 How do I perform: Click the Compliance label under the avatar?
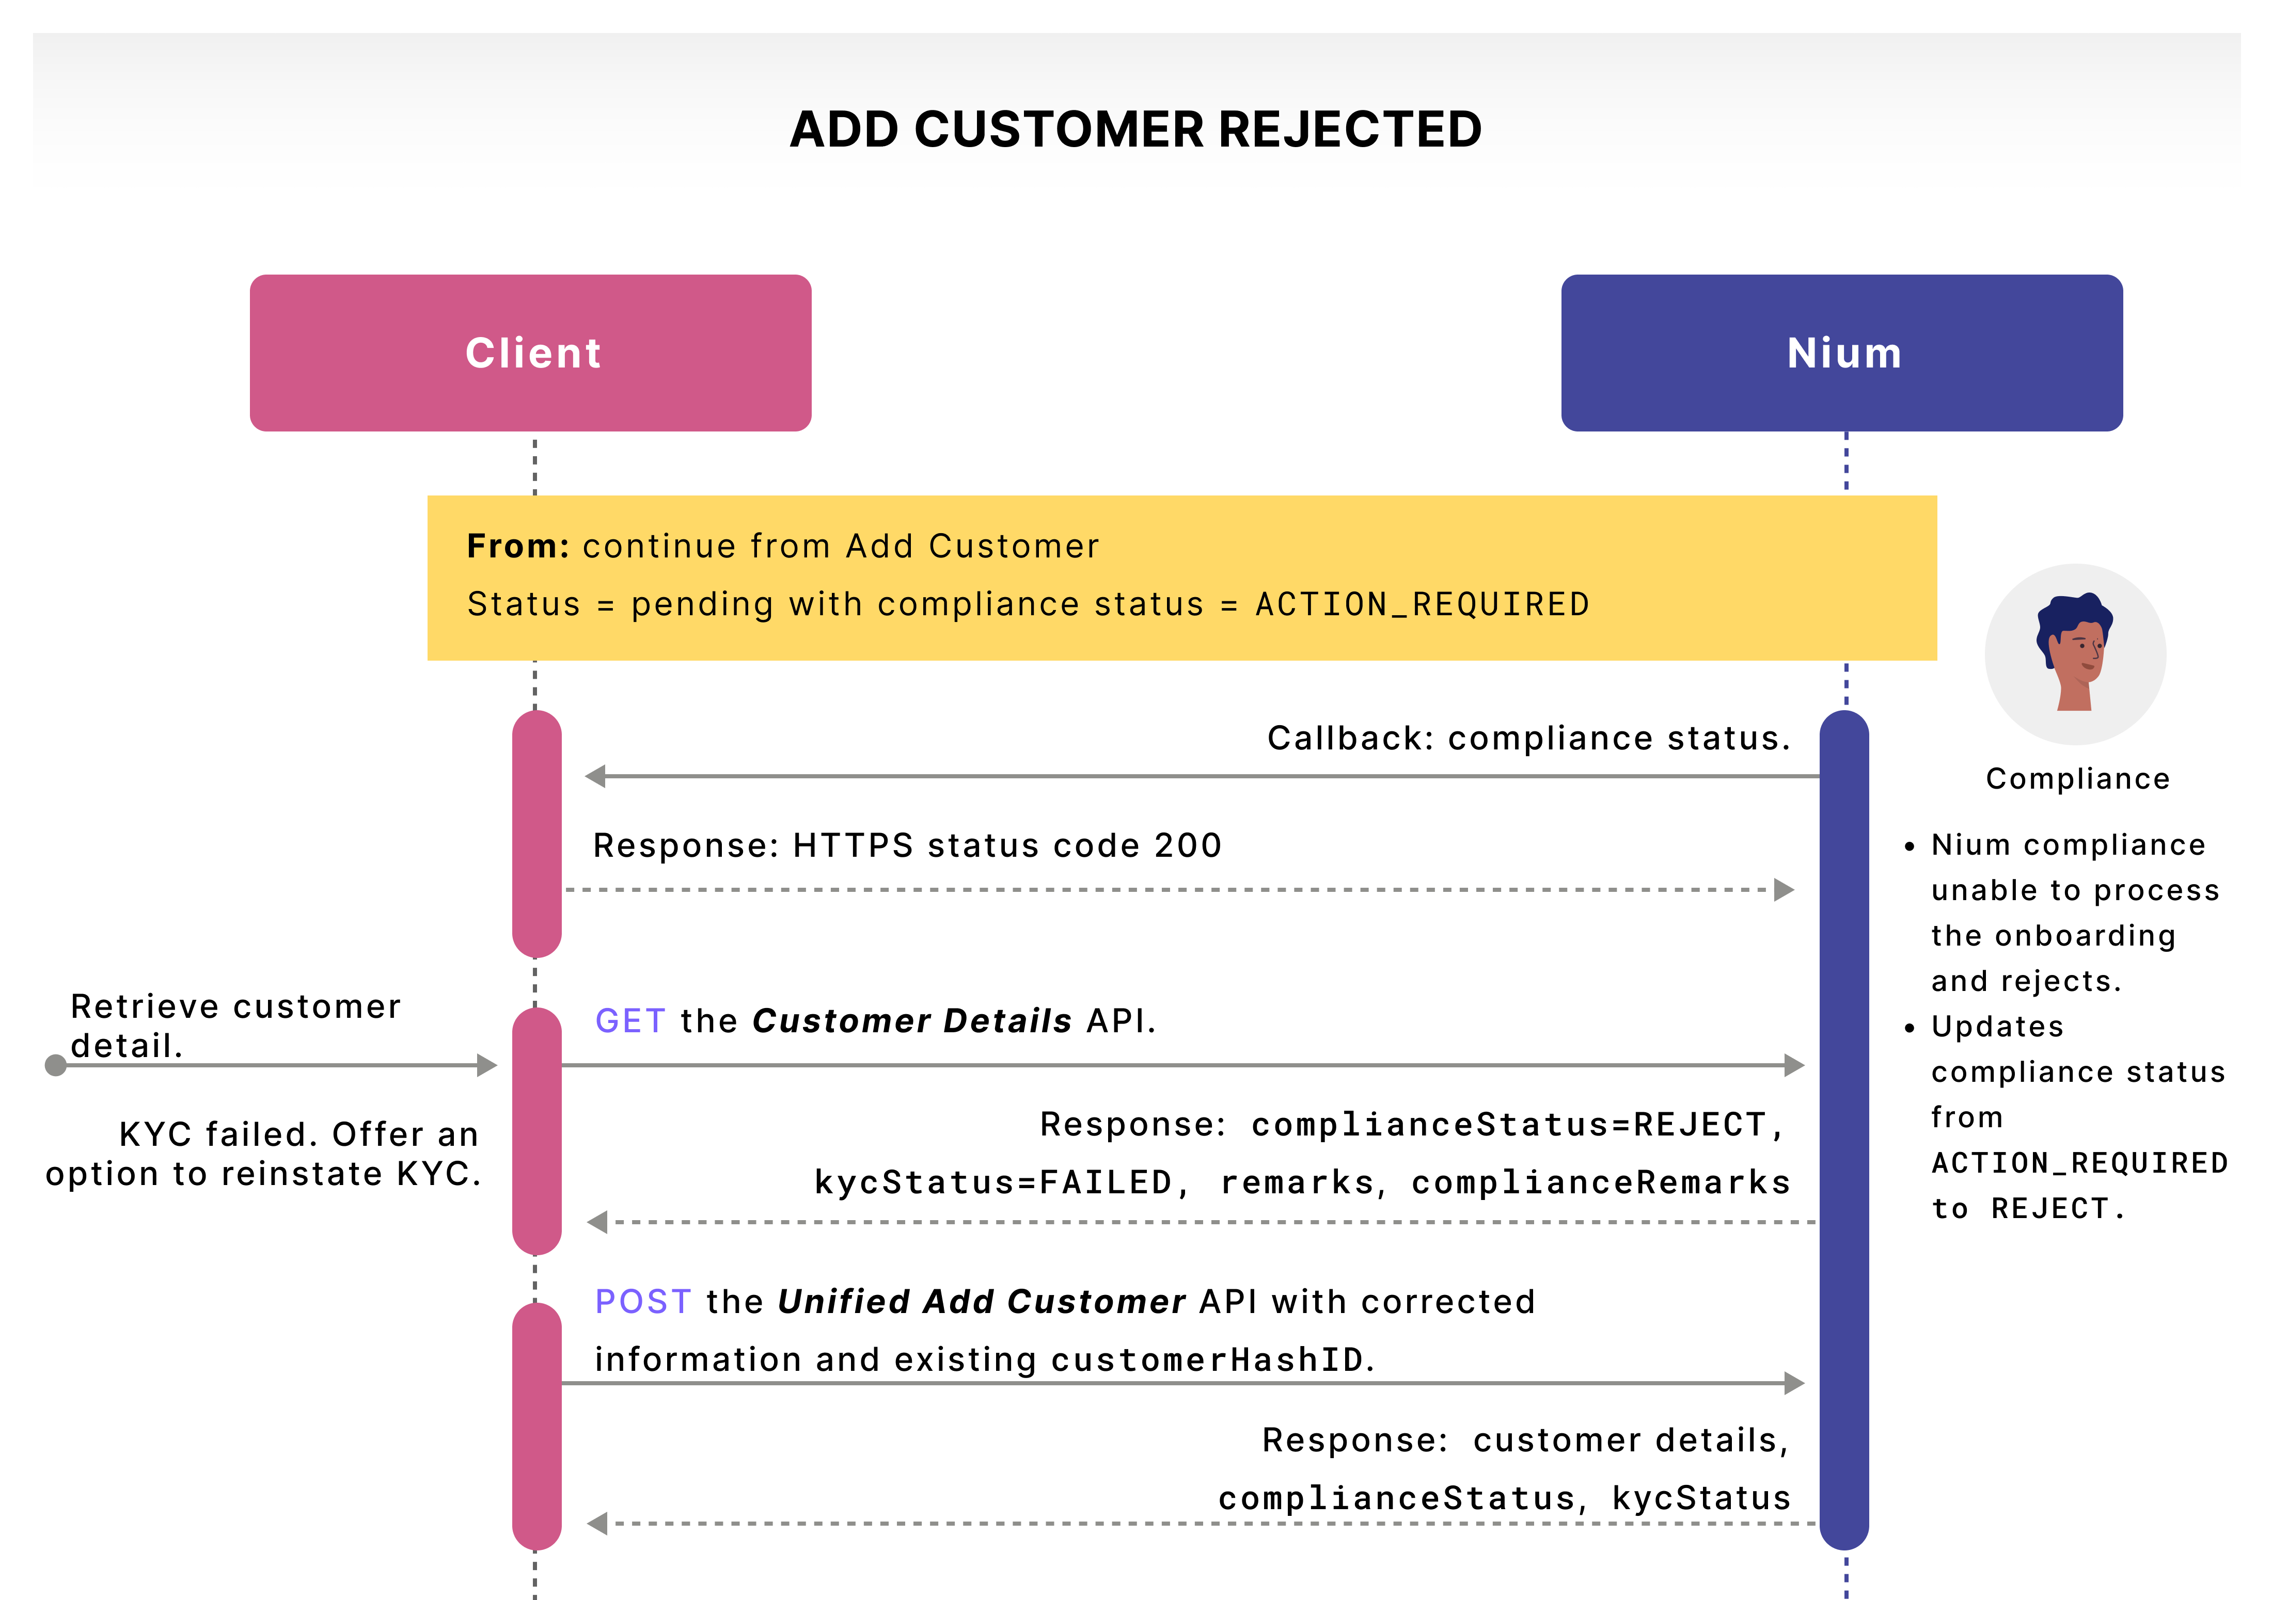pyautogui.click(x=2077, y=779)
